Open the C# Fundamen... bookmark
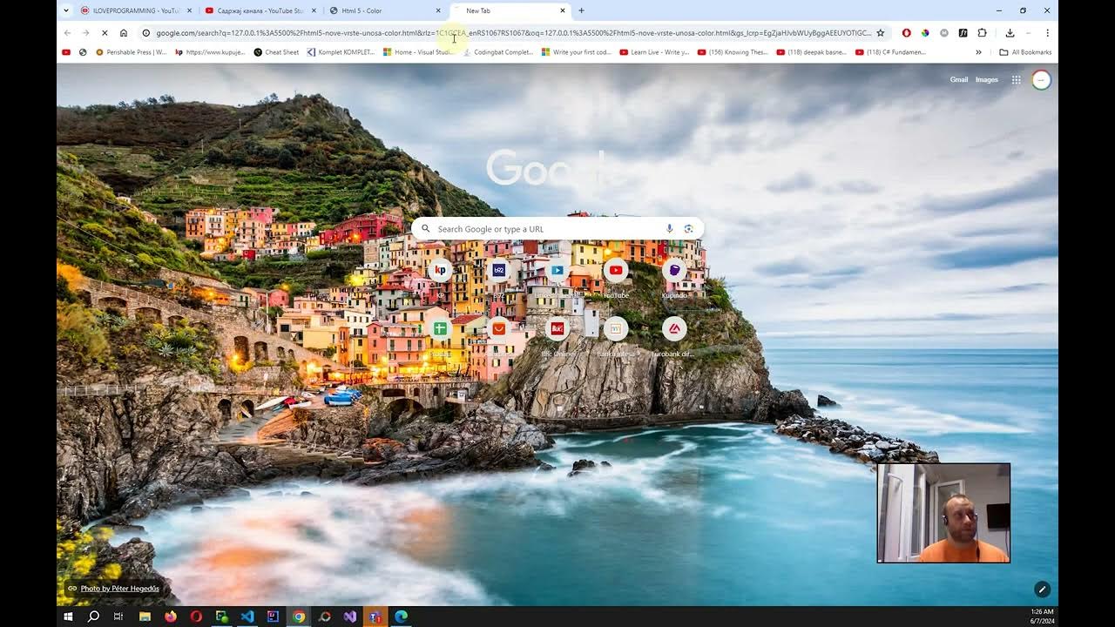The height and width of the screenshot is (627, 1115). (890, 52)
